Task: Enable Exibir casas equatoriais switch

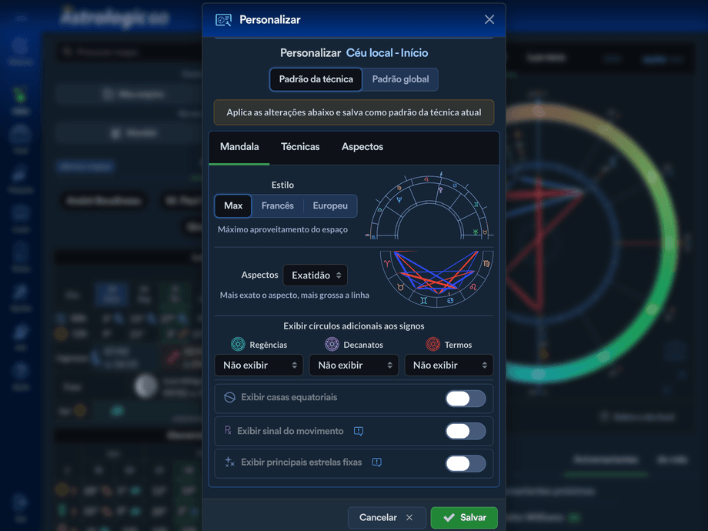Action: [466, 399]
